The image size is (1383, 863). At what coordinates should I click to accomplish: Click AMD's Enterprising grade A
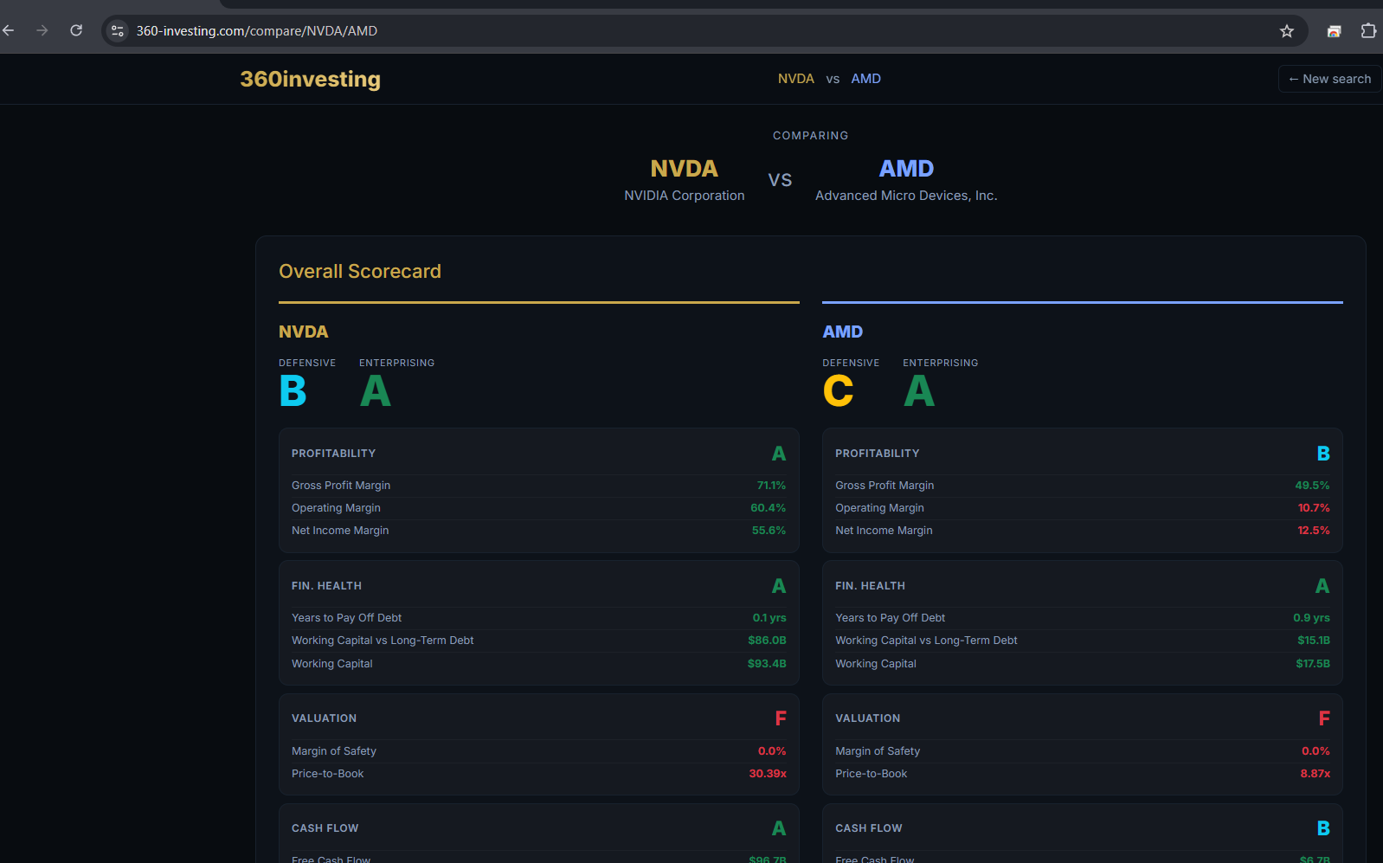(x=918, y=391)
